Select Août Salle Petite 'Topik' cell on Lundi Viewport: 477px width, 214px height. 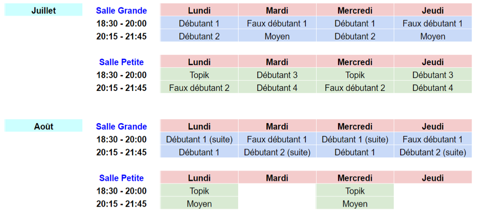[x=199, y=191]
